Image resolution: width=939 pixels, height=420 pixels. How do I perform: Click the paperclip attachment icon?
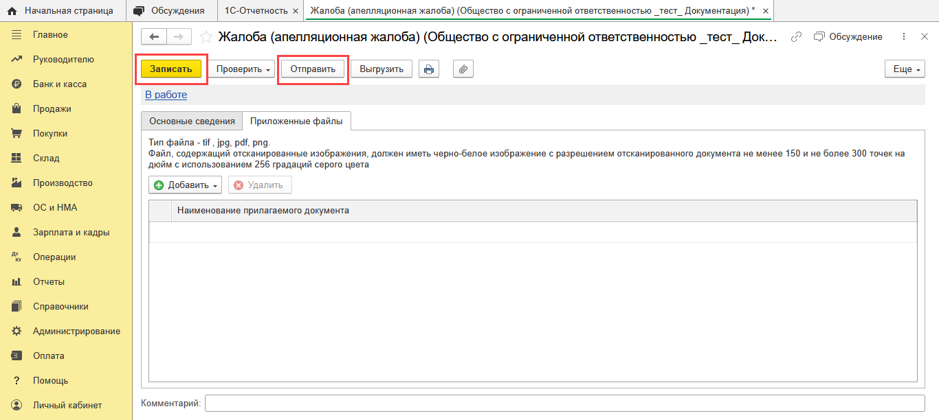[x=463, y=69]
